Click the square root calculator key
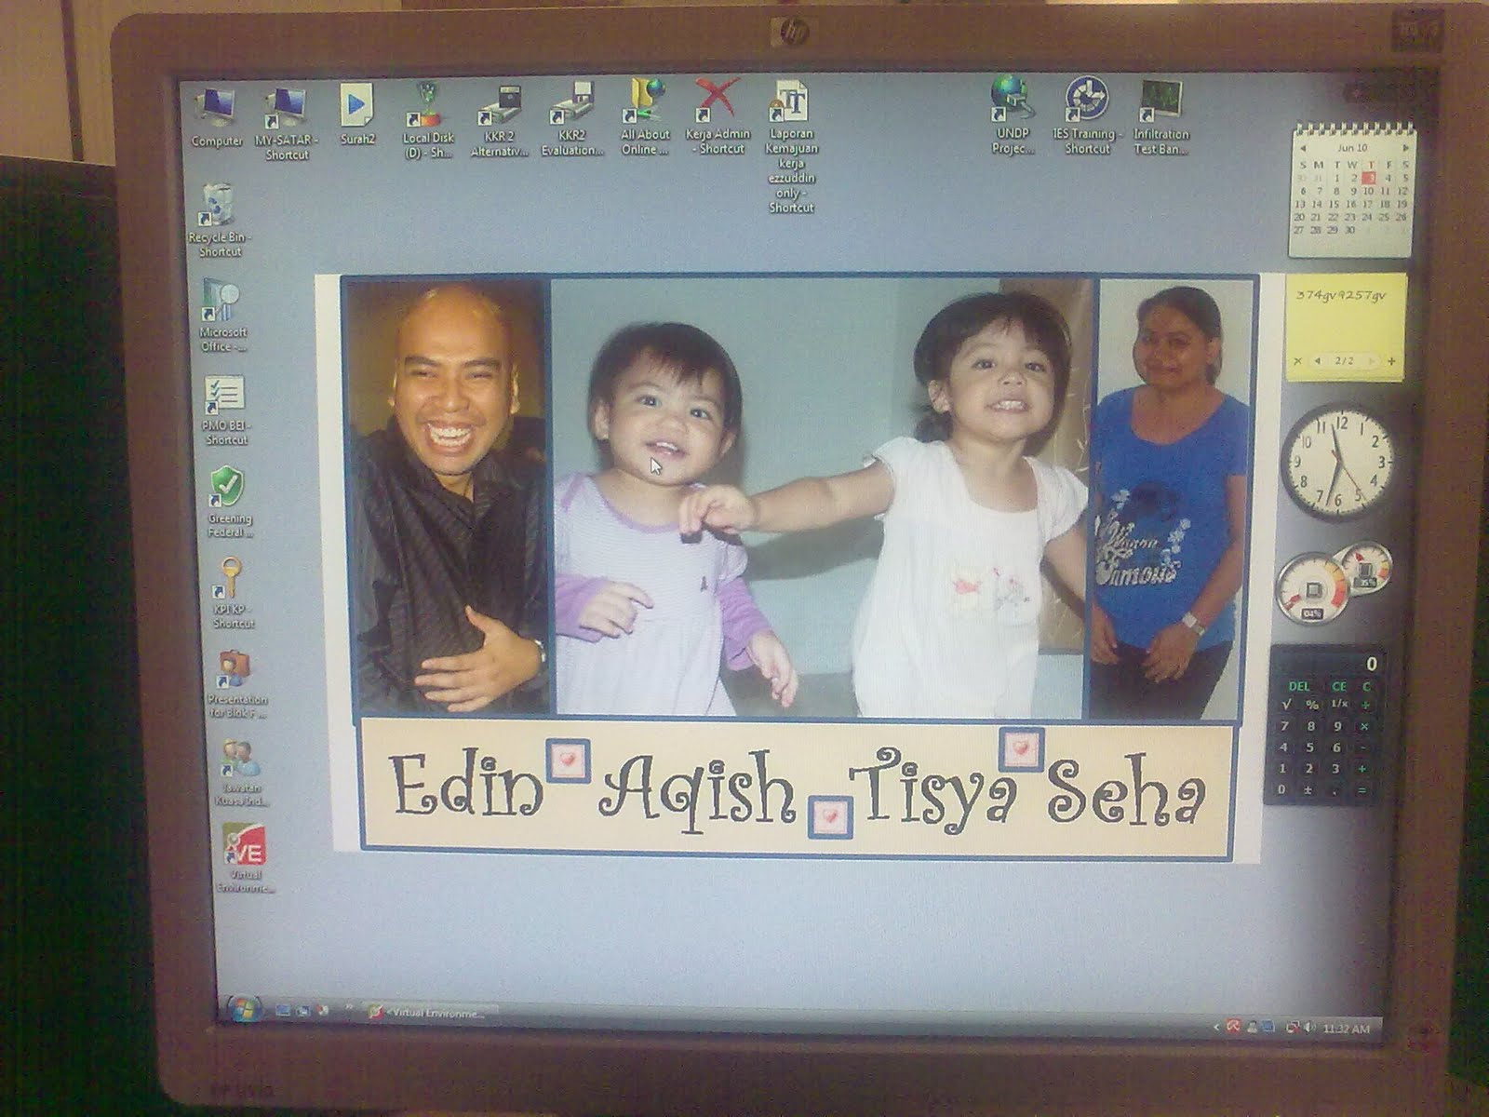1489x1117 pixels. 1286,705
